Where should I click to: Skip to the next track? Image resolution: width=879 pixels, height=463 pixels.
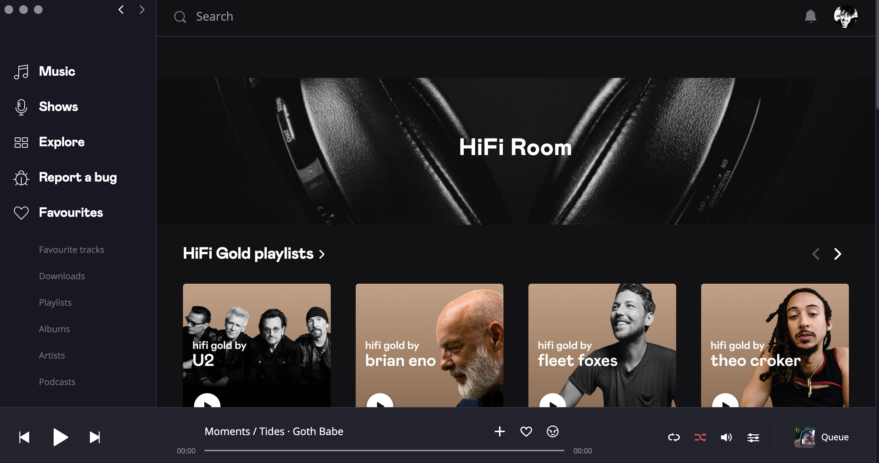point(95,437)
